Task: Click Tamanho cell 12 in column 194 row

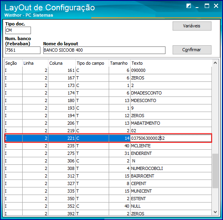Action: click(x=119, y=116)
